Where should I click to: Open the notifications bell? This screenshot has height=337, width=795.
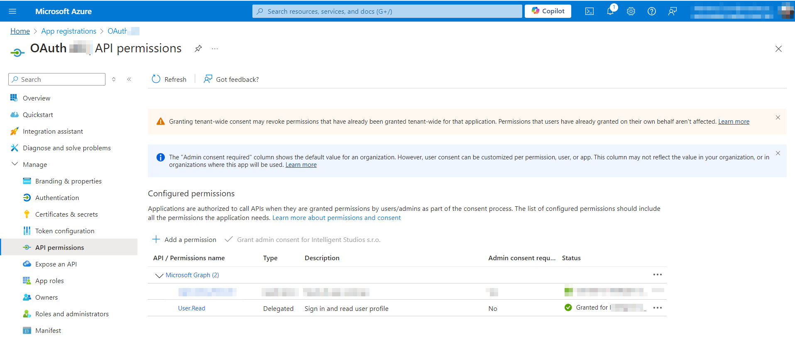[x=610, y=11]
